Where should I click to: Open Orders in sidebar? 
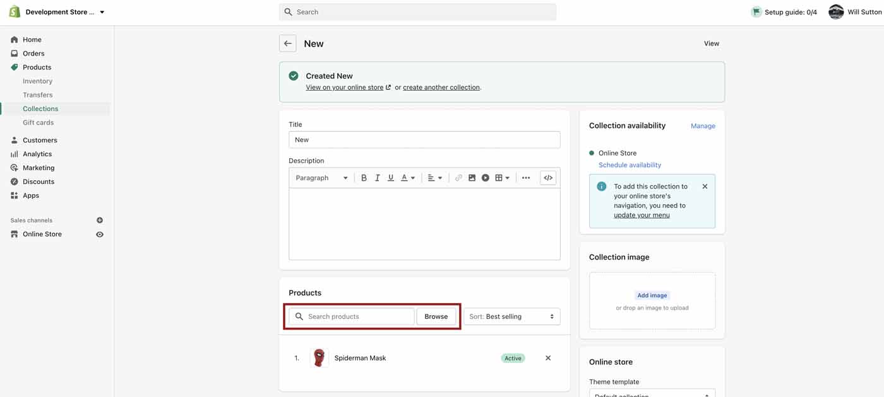(33, 54)
